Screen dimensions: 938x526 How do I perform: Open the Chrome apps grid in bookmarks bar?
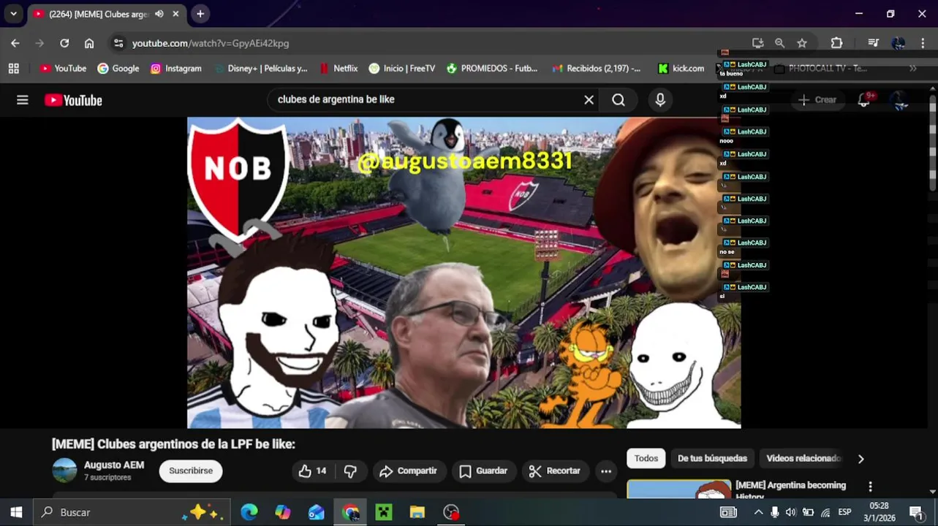(13, 68)
